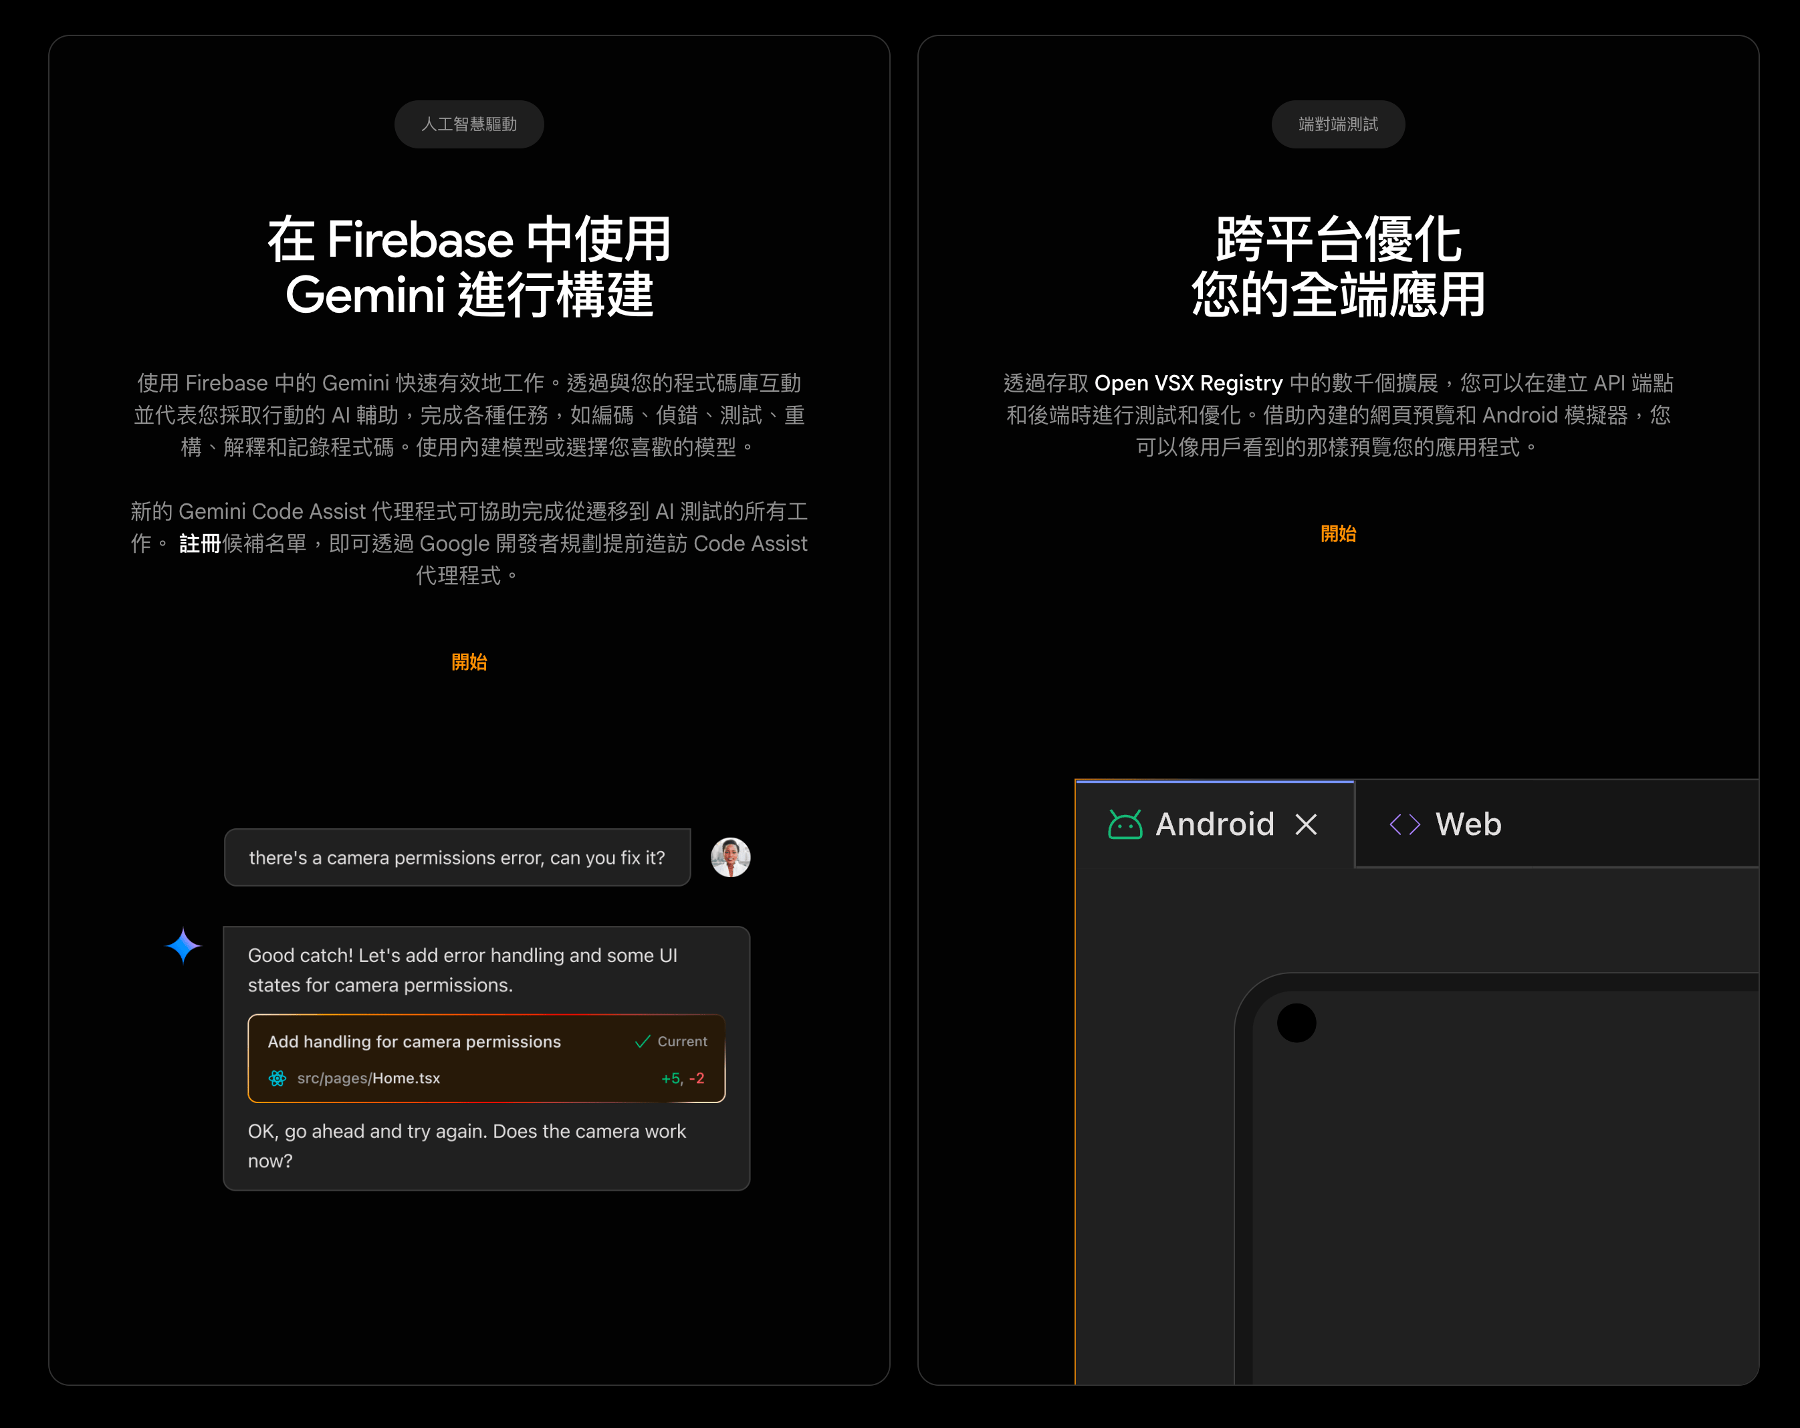Click 開始 link under Gemini section

(469, 662)
